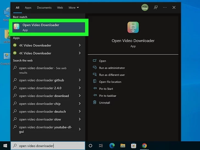Viewport: 200px width, 150px height.
Task: Switch to the Apps tab
Action: 28,8
